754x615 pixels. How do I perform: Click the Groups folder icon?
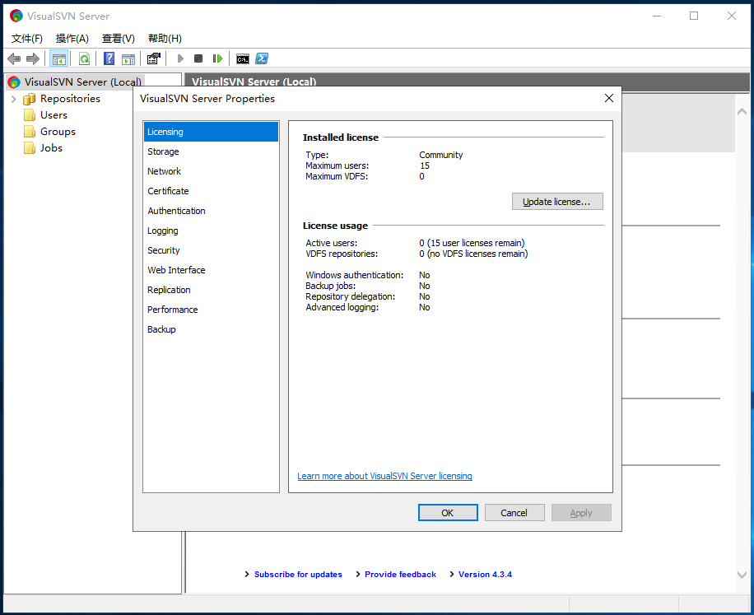tap(30, 132)
